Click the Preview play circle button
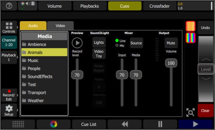 click(x=77, y=43)
